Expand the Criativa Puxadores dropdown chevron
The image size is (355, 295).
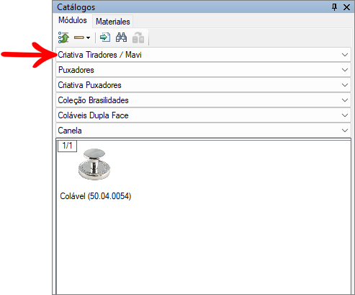pyautogui.click(x=345, y=85)
